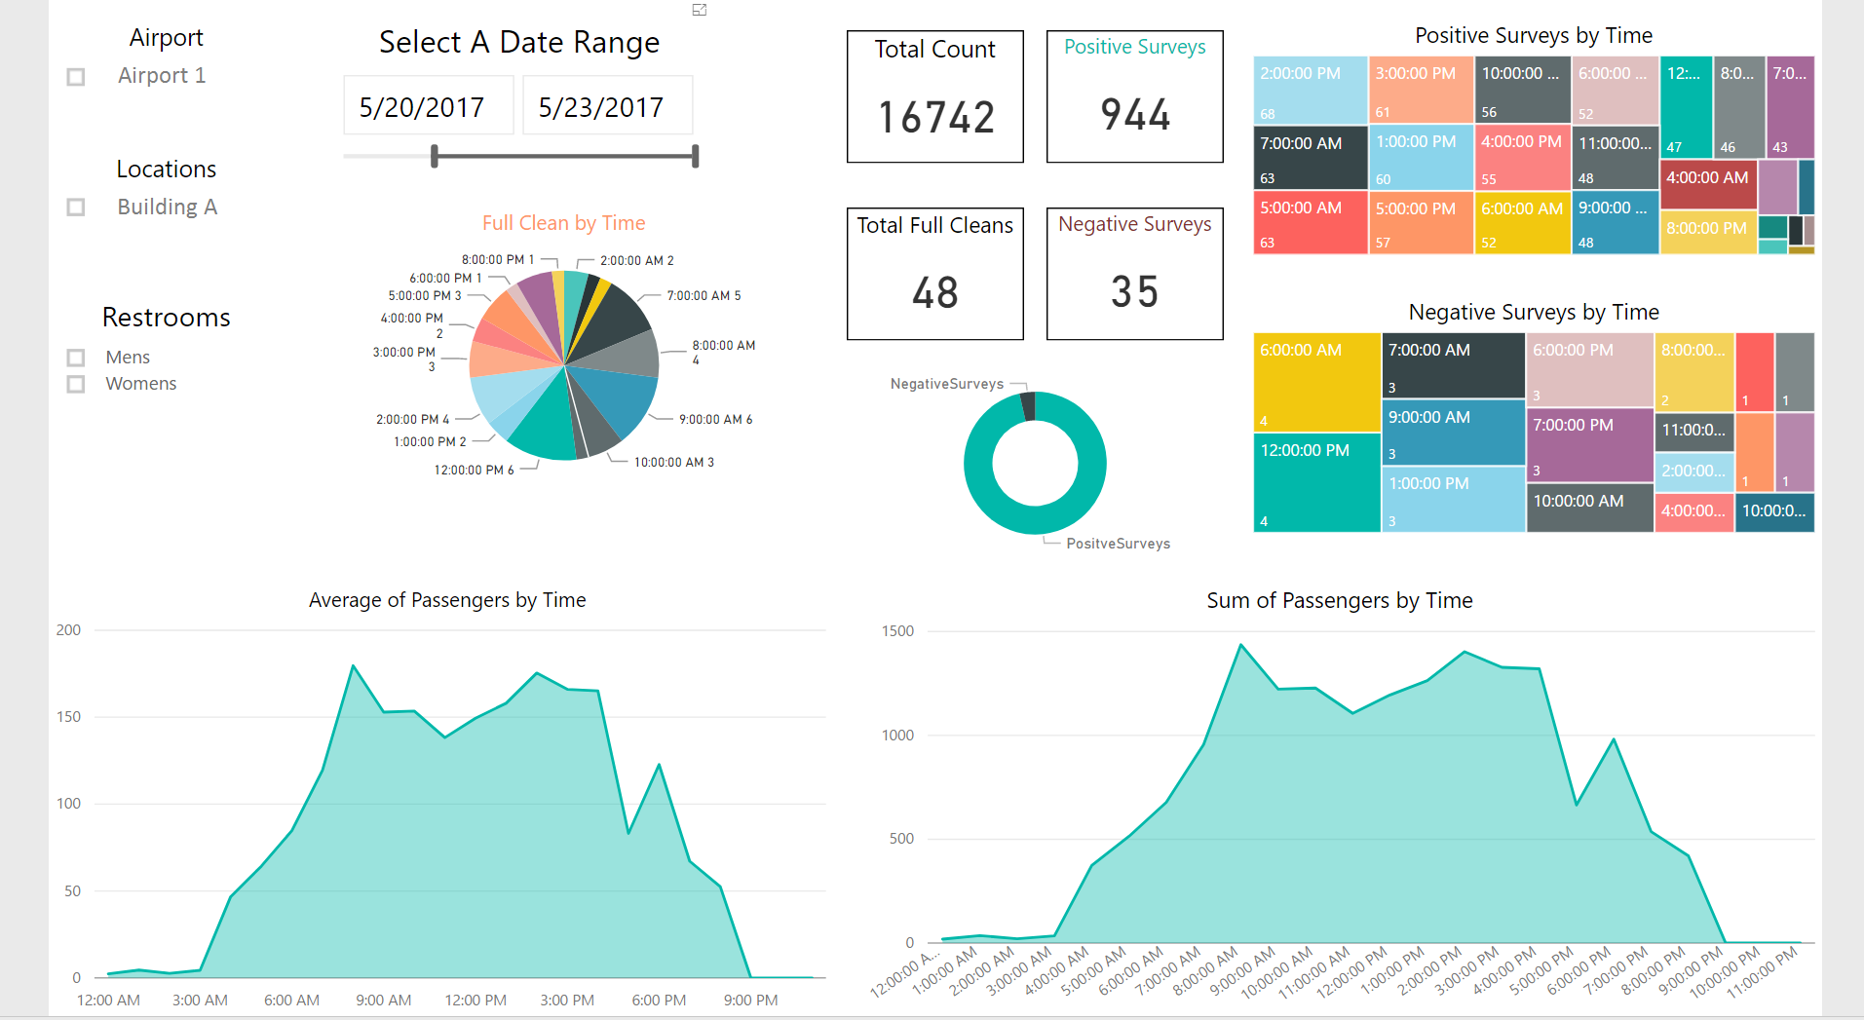Enable the Mens restroom filter

pyautogui.click(x=76, y=358)
